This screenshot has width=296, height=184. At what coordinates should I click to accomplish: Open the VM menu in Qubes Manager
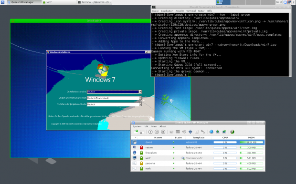pos(146,126)
